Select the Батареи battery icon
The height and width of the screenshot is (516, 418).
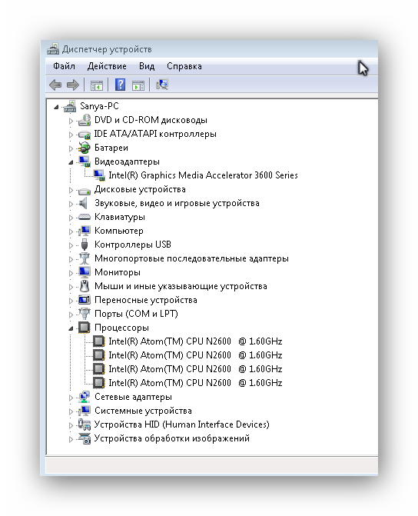tap(85, 148)
